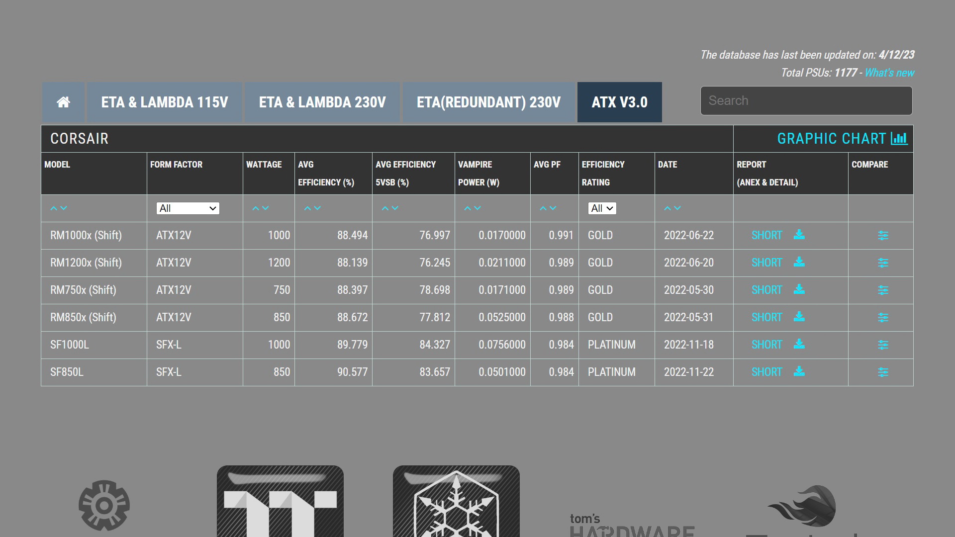Sort Date column ascending arrow
Screen dimensions: 955x537
[x=668, y=208]
